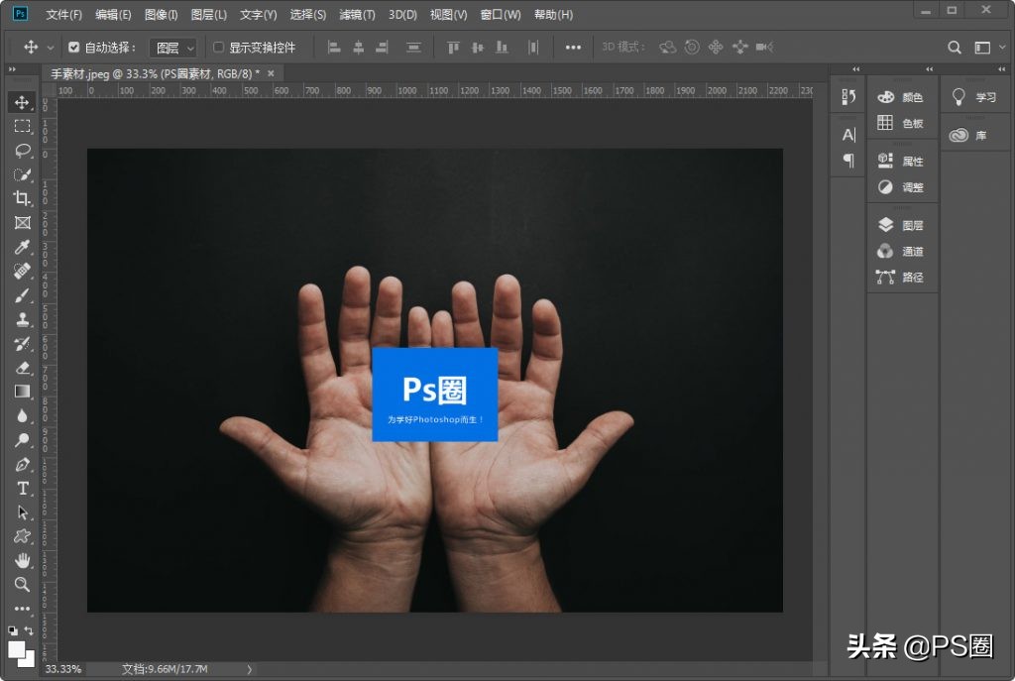Open the 路径 panel
This screenshot has width=1015, height=681.
tap(900, 278)
